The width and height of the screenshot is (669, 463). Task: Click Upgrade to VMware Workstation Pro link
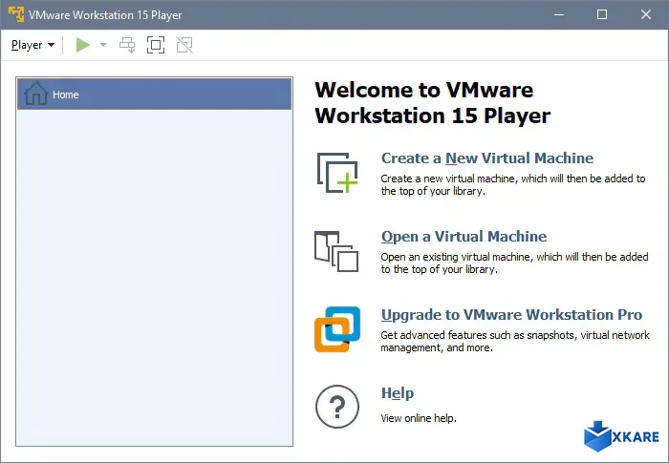pos(511,315)
